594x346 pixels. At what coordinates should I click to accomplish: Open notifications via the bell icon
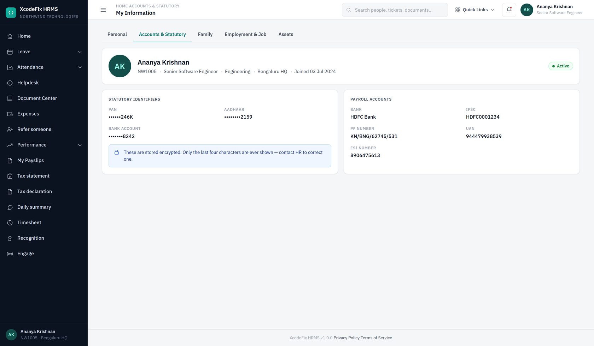[509, 10]
